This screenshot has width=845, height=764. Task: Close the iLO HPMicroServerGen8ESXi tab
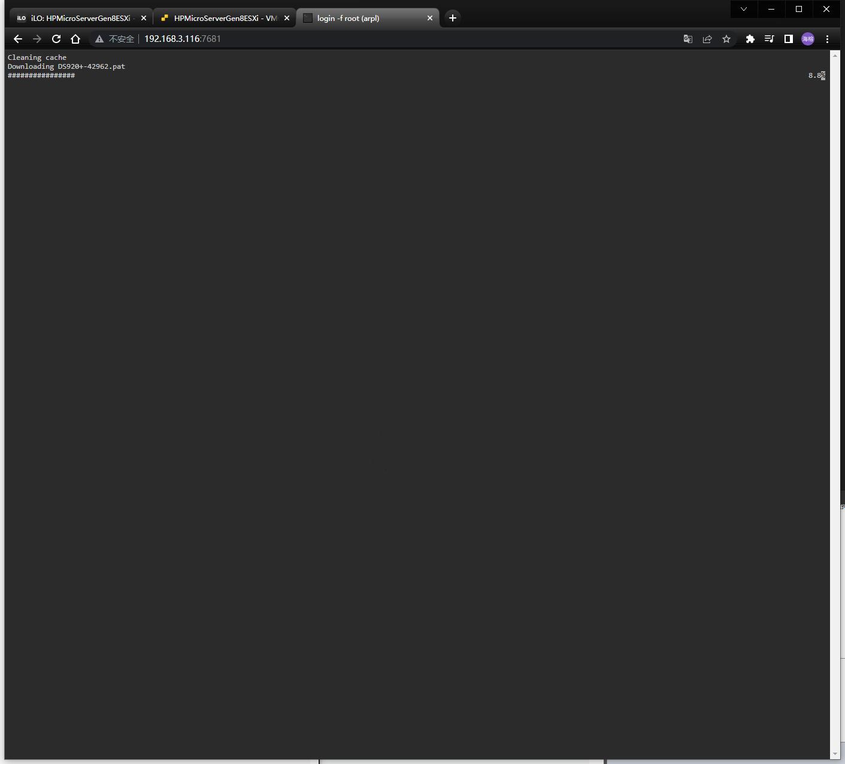143,18
